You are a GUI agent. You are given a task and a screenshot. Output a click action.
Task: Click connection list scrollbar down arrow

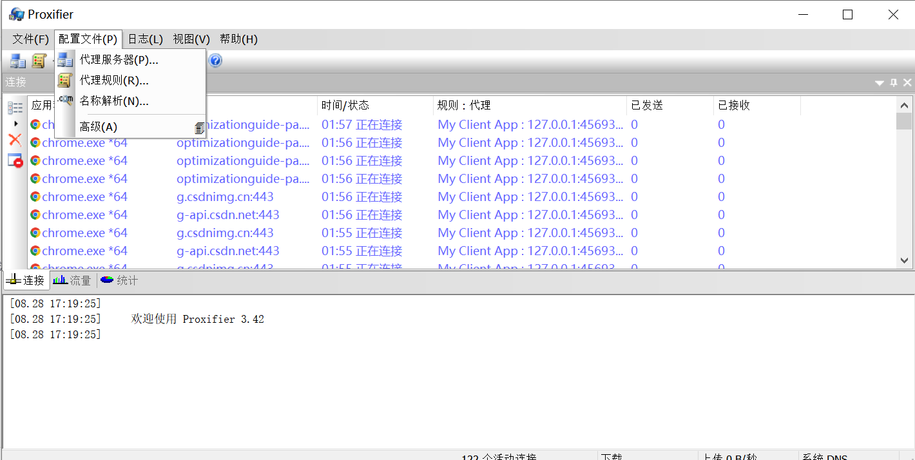[904, 261]
